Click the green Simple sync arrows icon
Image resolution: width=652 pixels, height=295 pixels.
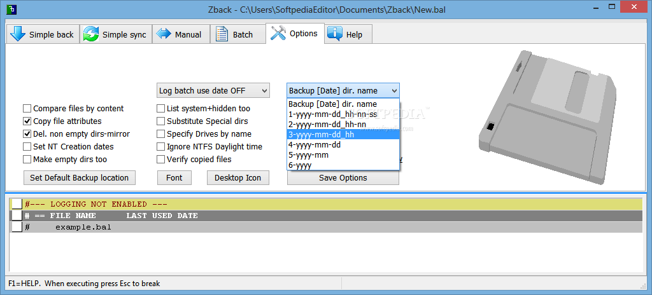tap(90, 34)
